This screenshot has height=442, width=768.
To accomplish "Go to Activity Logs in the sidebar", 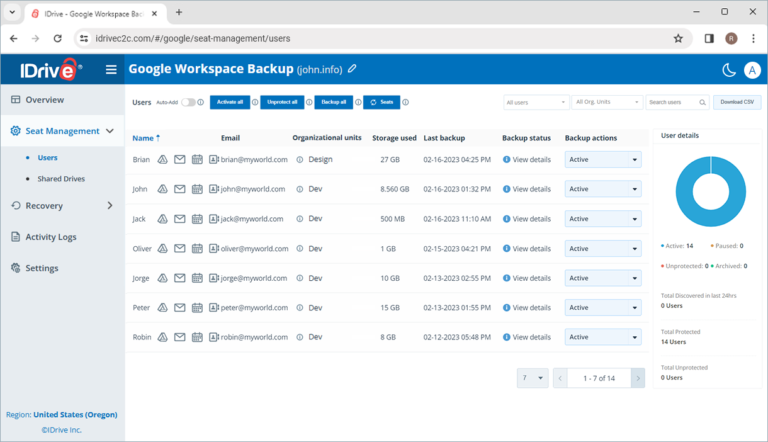I will (50, 237).
